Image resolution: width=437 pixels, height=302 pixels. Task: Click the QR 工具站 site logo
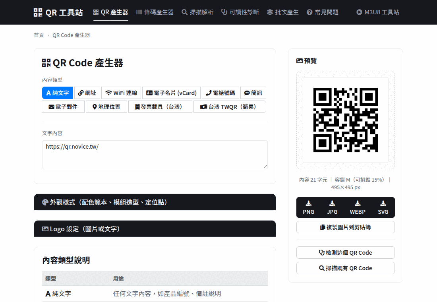(58, 12)
